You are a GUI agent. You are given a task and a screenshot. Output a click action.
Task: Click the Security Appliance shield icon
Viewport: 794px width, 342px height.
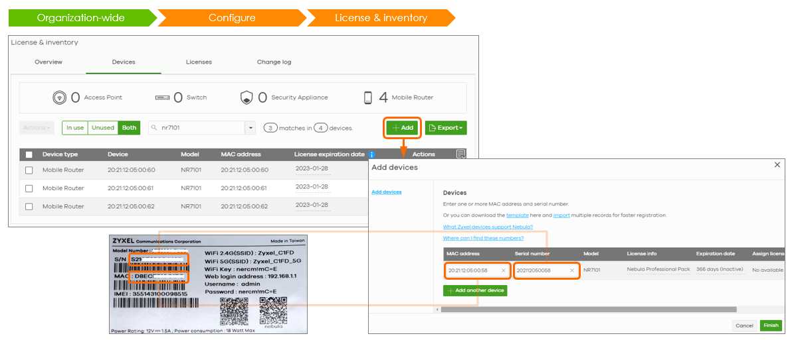[x=247, y=97]
